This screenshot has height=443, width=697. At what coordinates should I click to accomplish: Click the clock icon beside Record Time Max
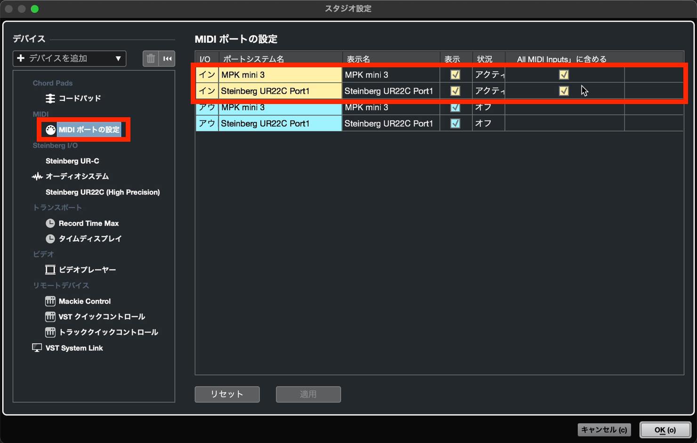coord(50,223)
